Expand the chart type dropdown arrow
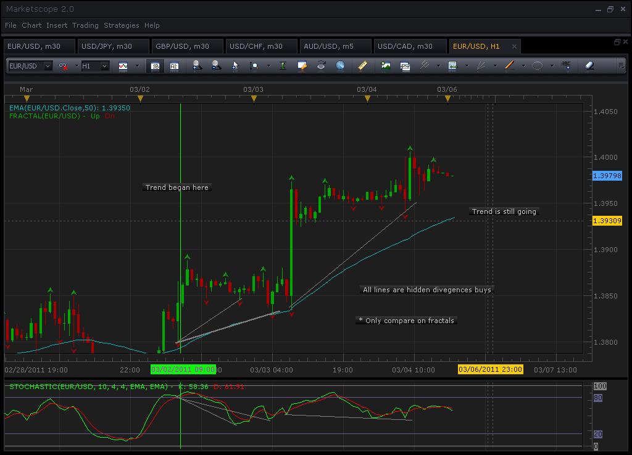The width and height of the screenshot is (632, 455). (x=137, y=66)
